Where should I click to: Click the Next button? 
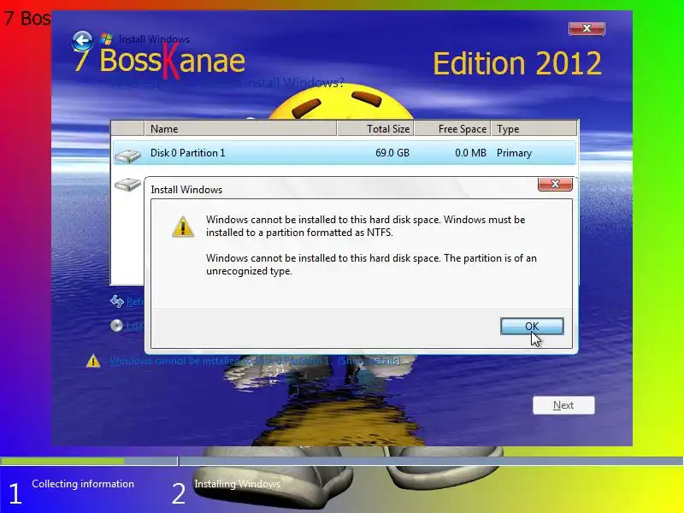point(563,405)
